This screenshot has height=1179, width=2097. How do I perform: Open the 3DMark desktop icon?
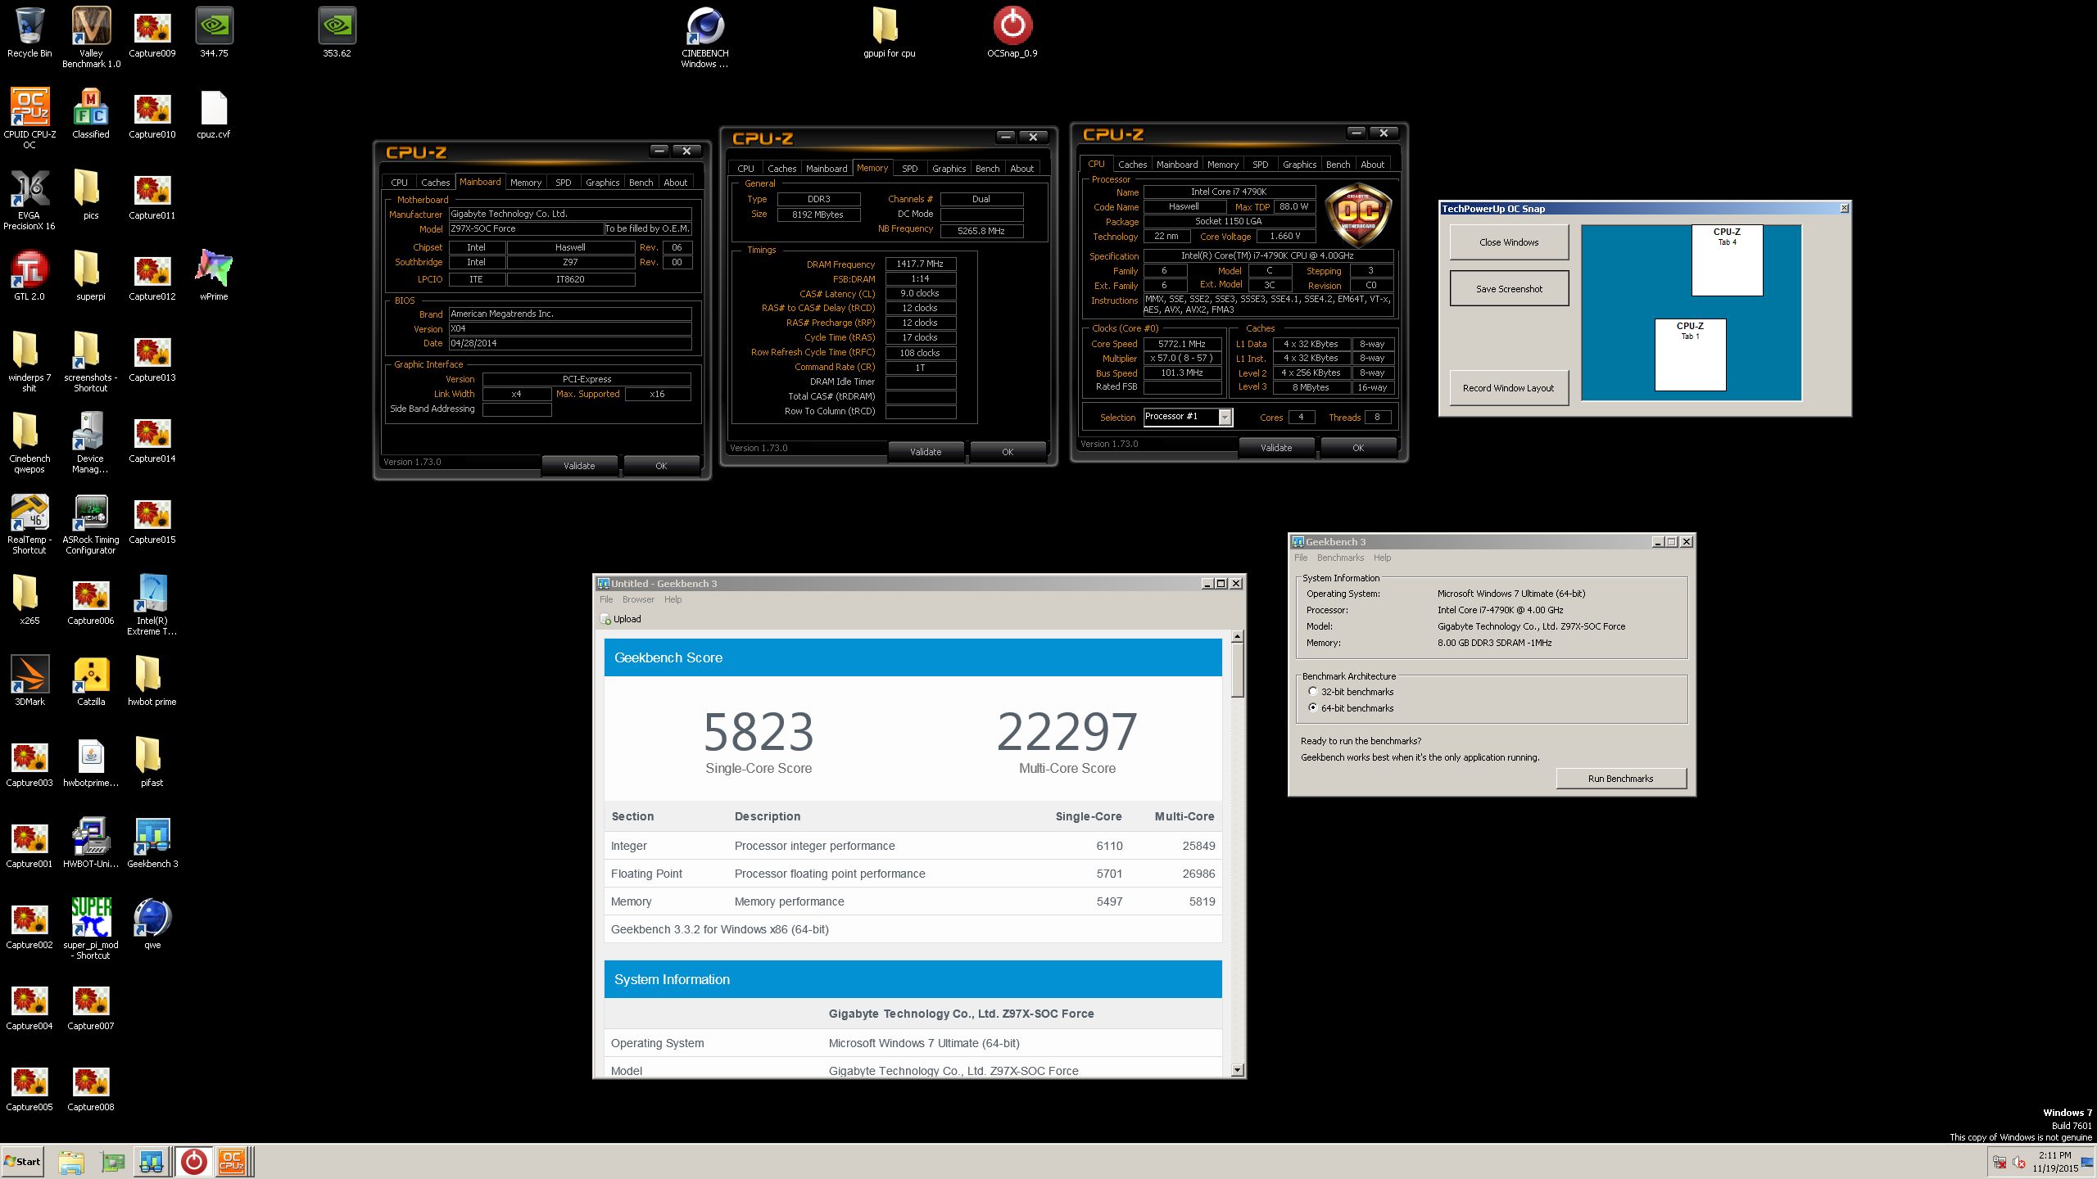tap(29, 680)
